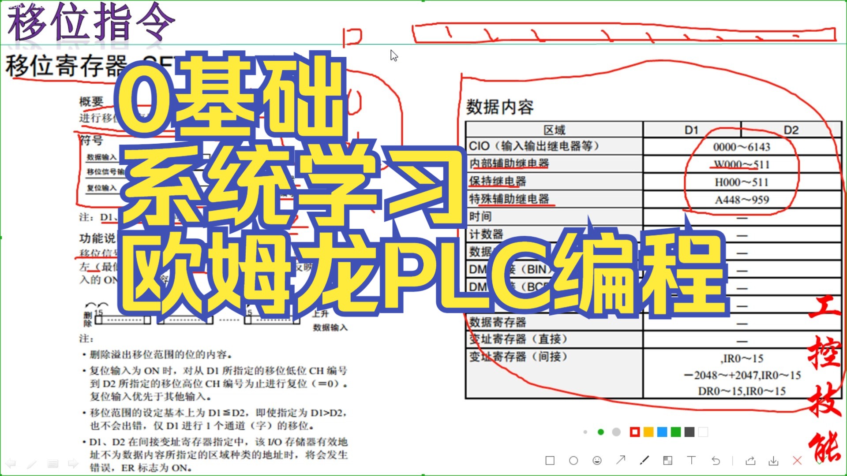Click the value H000~511
This screenshot has height=476, width=847.
(742, 182)
